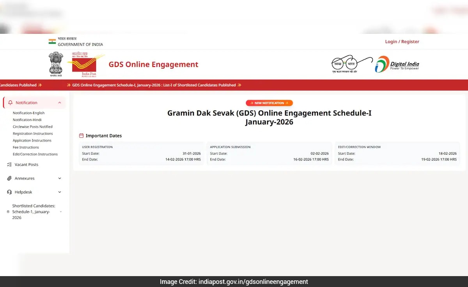The height and width of the screenshot is (287, 468).
Task: Click the Important Dates calendar icon
Action: [81, 135]
